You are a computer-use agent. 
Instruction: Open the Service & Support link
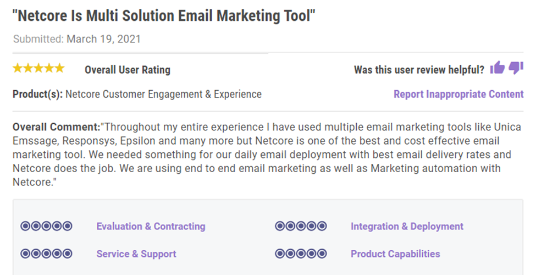(136, 254)
